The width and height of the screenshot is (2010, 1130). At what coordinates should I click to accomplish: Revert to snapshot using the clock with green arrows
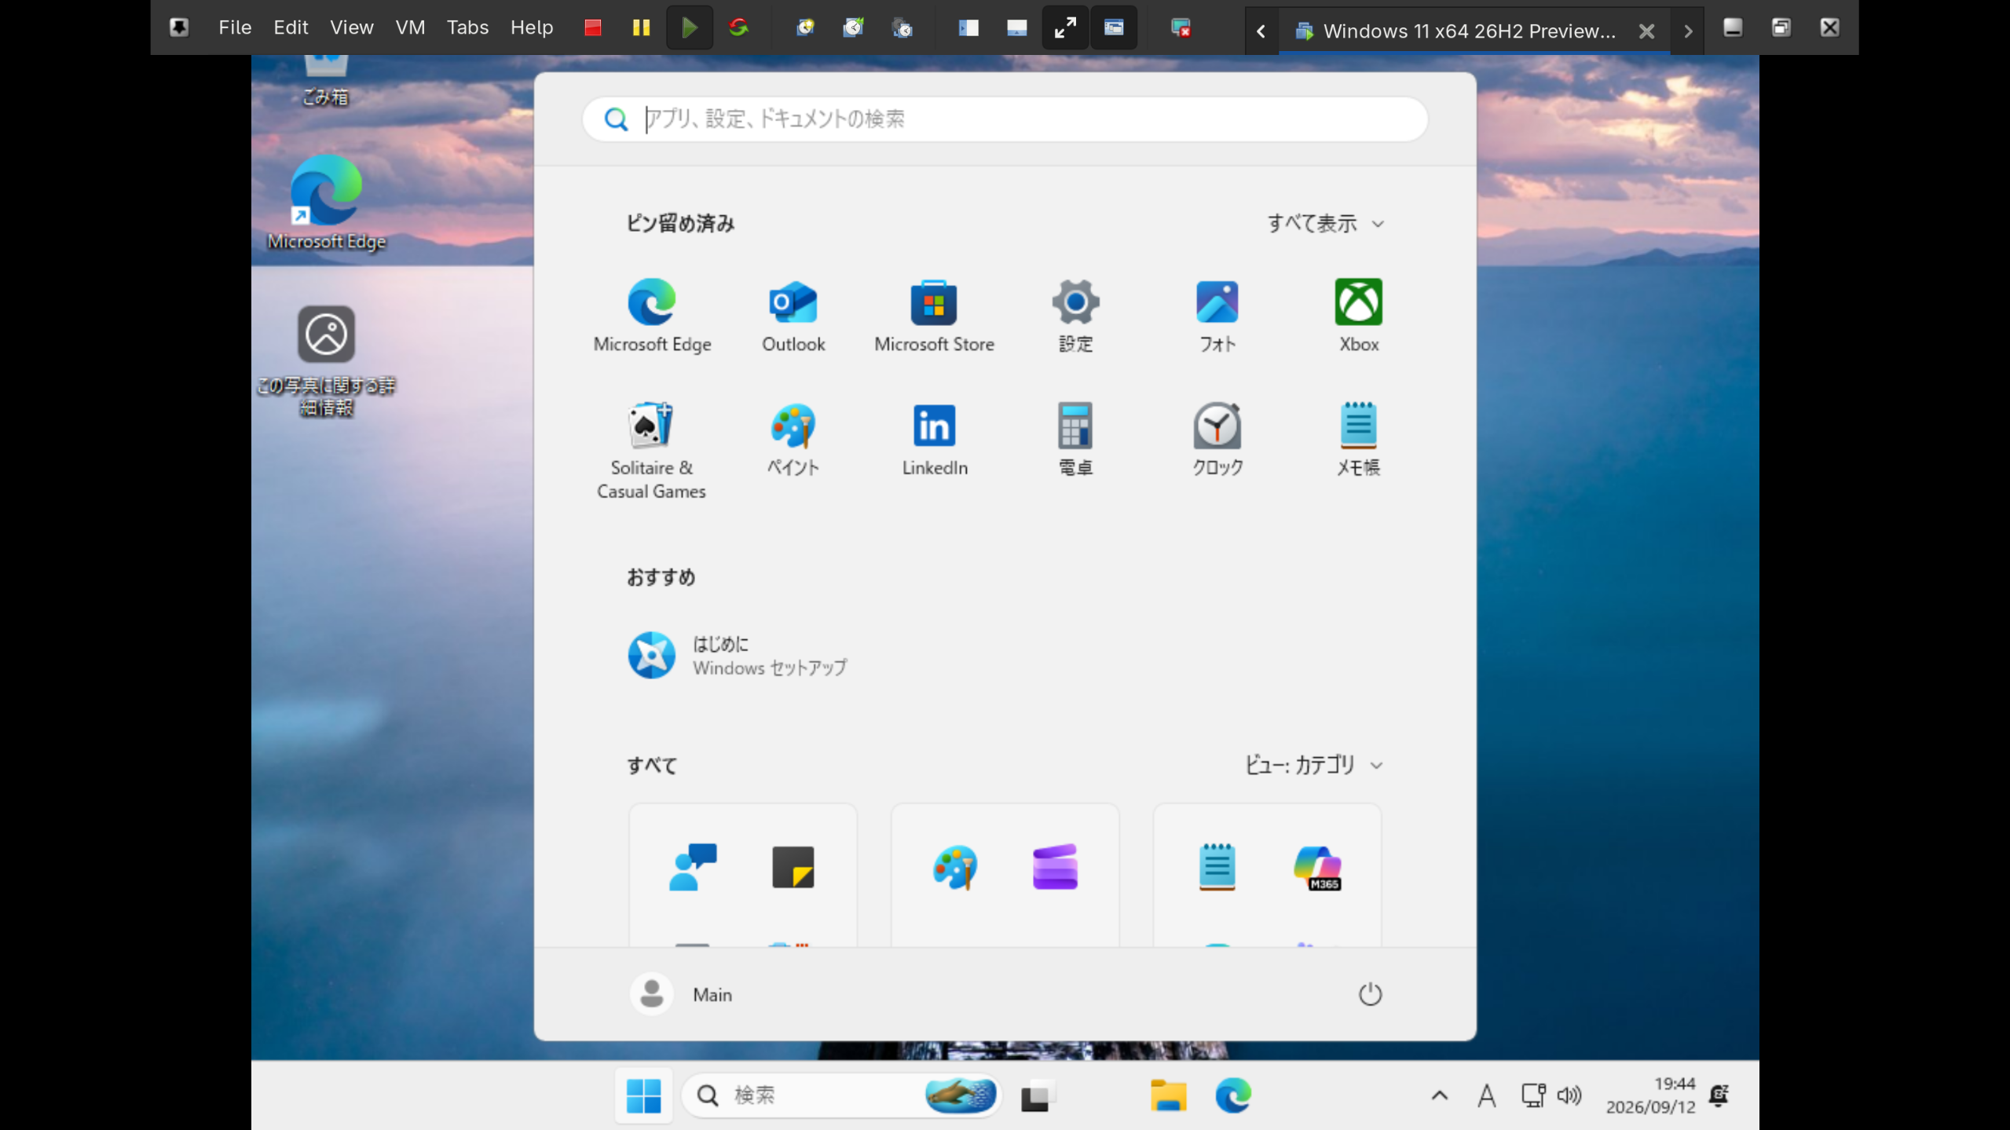coord(854,28)
